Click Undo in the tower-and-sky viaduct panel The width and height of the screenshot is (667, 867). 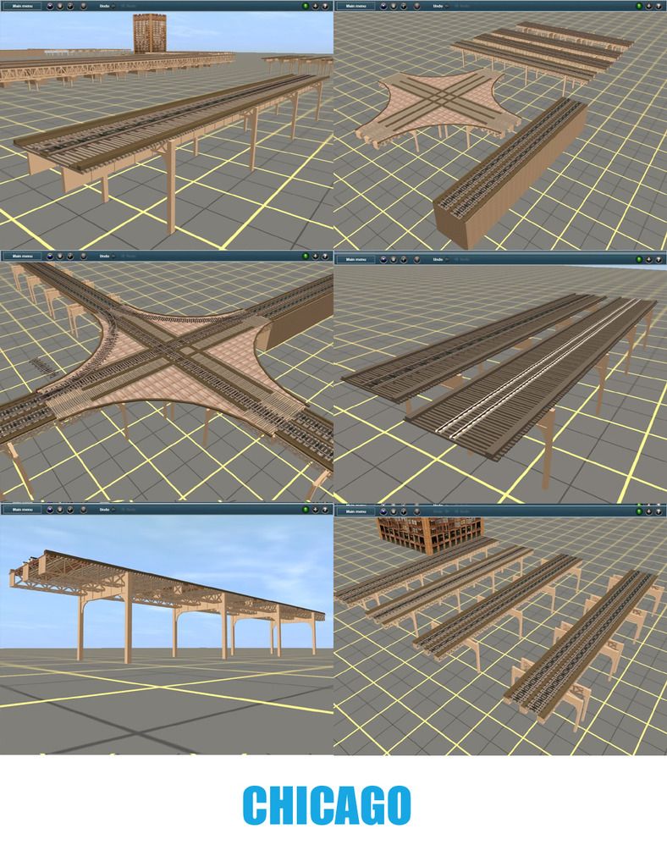(104, 6)
